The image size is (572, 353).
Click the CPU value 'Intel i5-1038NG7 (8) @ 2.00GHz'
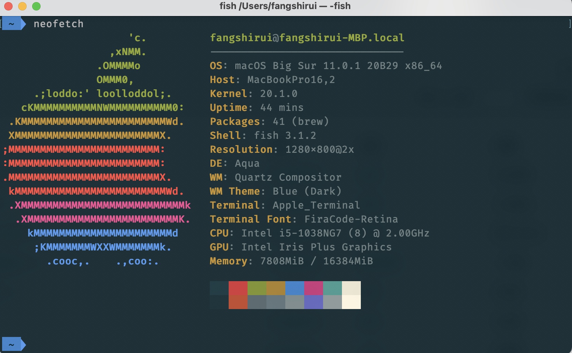(335, 233)
